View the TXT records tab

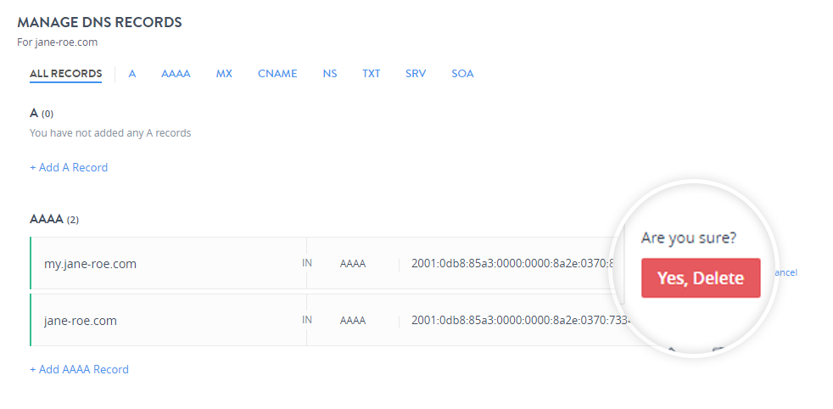[x=372, y=74]
